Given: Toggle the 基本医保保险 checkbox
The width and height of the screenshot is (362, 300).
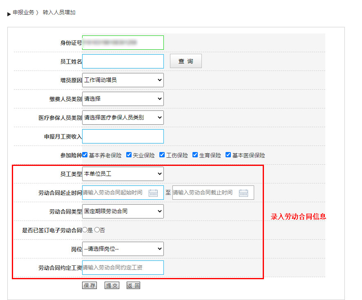Looking at the screenshot, I should [228, 155].
